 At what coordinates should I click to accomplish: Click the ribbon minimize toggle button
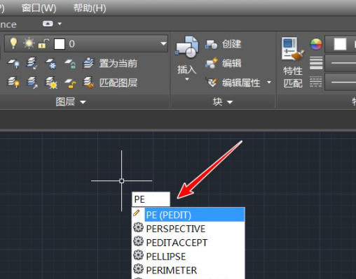pos(48,24)
